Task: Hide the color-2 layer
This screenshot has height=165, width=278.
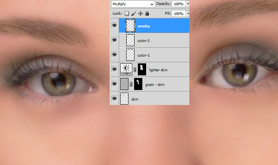Action: [114, 40]
